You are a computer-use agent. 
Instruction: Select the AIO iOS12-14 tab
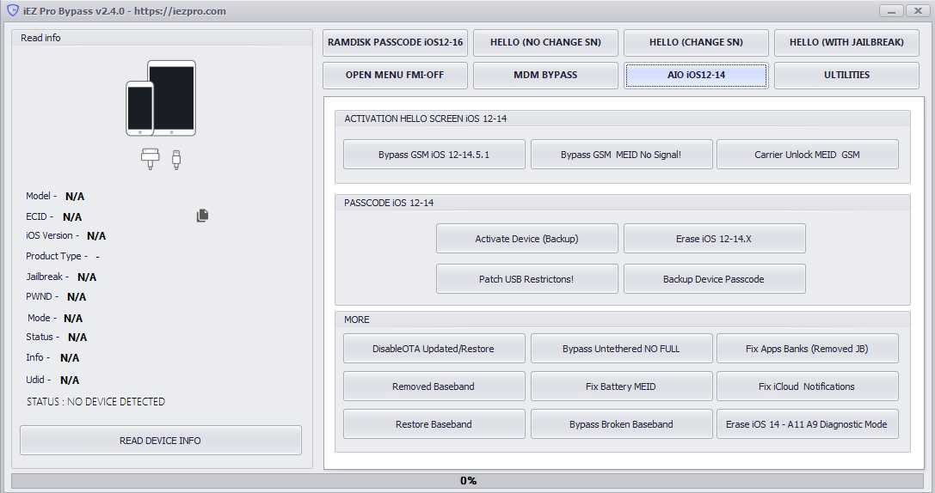[x=696, y=75]
